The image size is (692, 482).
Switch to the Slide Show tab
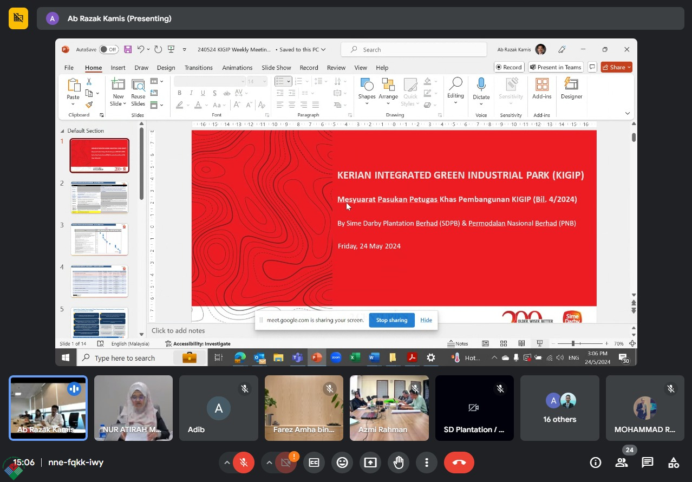276,68
